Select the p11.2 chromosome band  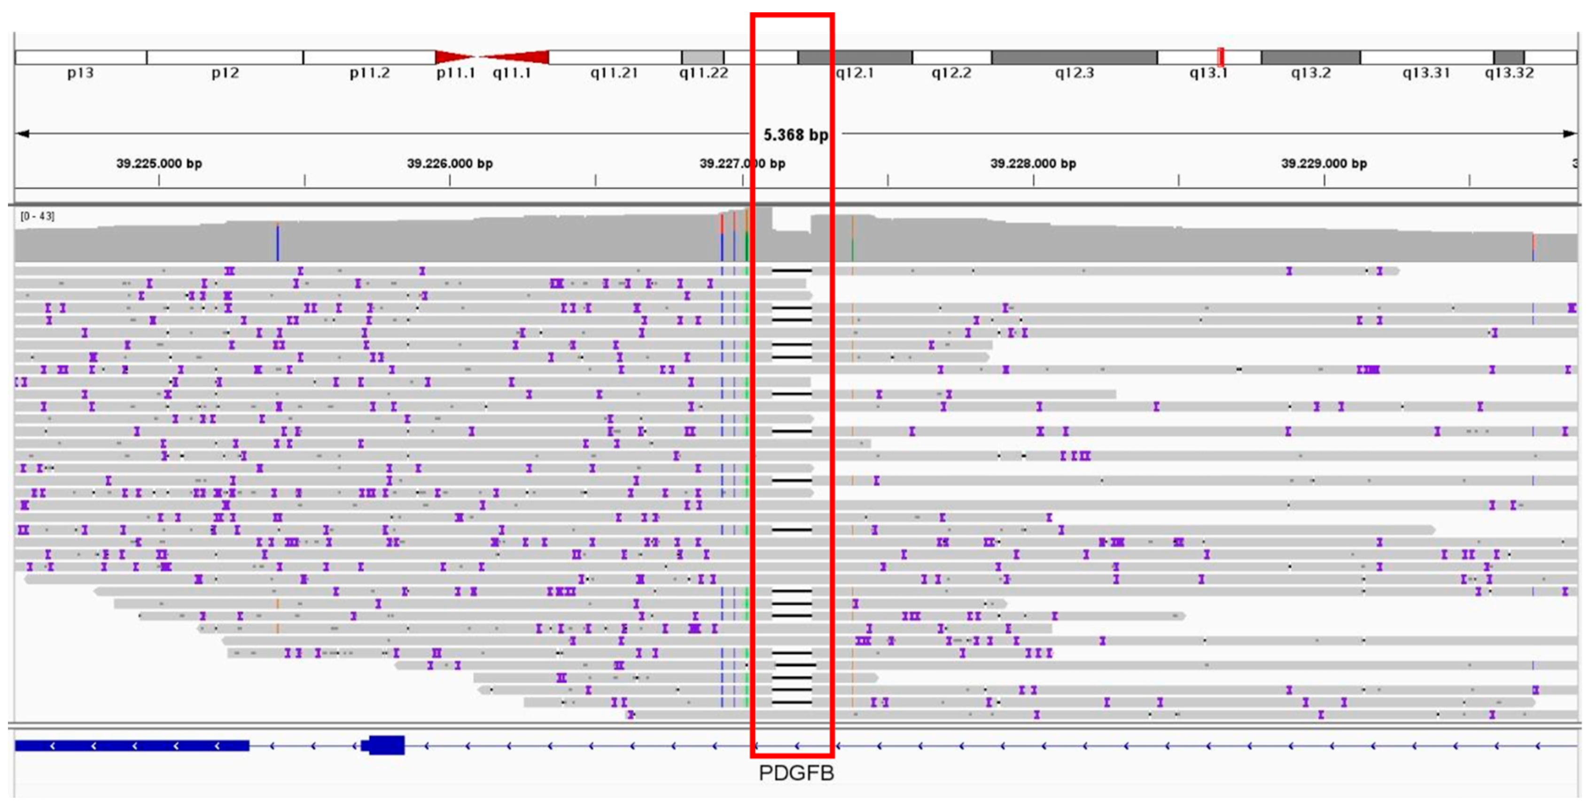click(369, 57)
